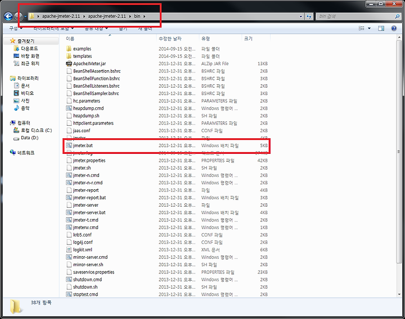Image resolution: width=405 pixels, height=319 pixels.
Task: Select the jmeter.bat file icon
Action: coord(69,145)
